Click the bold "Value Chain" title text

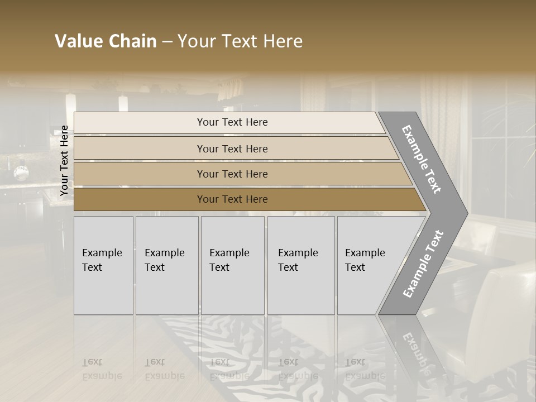106,41
